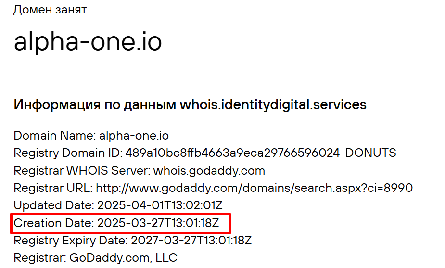Image resolution: width=445 pixels, height=268 pixels.
Task: Click the "Creation Date:" label
Action: click(x=54, y=223)
